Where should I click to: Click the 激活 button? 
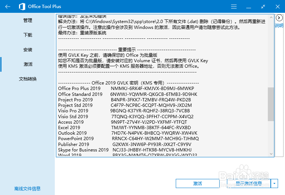click(x=198, y=184)
